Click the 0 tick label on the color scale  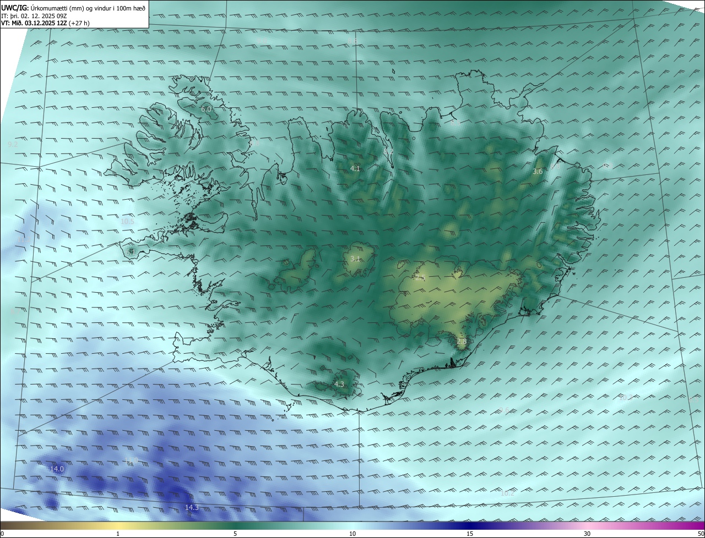click(x=2, y=534)
